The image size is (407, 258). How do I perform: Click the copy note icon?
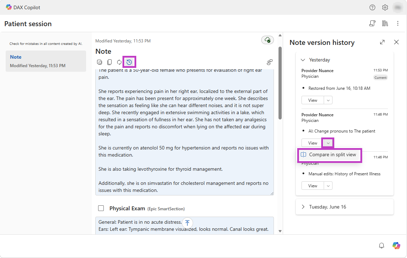click(x=109, y=62)
